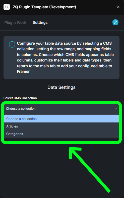Select the Settings tab
The width and height of the screenshot is (124, 198).
(x=40, y=23)
